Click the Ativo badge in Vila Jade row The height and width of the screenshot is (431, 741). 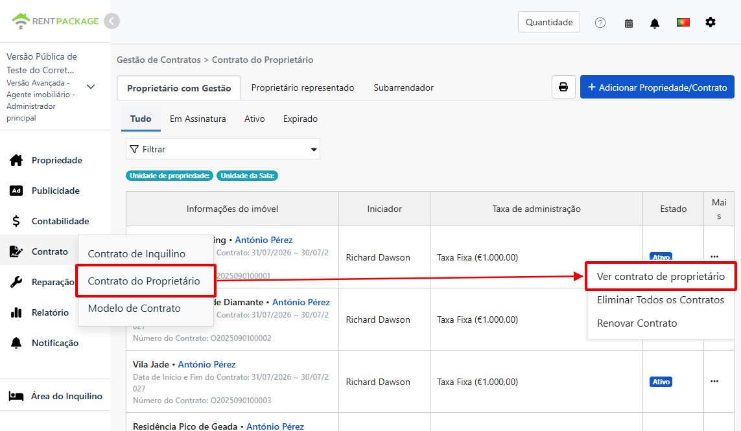661,382
